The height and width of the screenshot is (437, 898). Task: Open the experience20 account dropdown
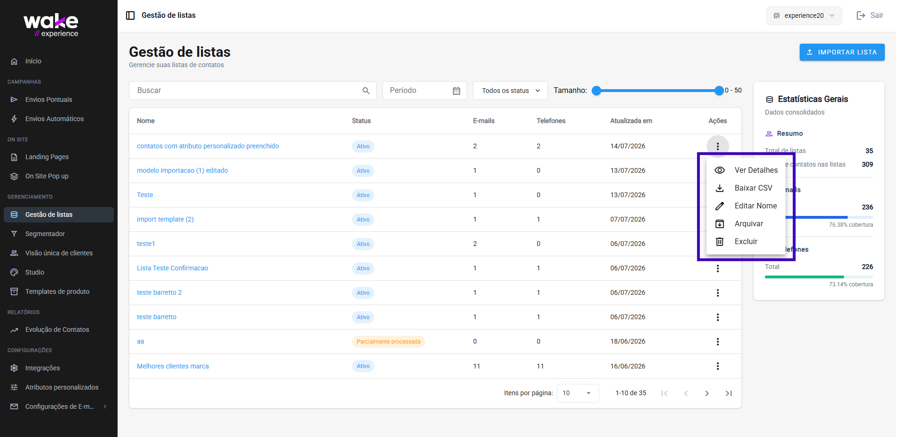(804, 15)
